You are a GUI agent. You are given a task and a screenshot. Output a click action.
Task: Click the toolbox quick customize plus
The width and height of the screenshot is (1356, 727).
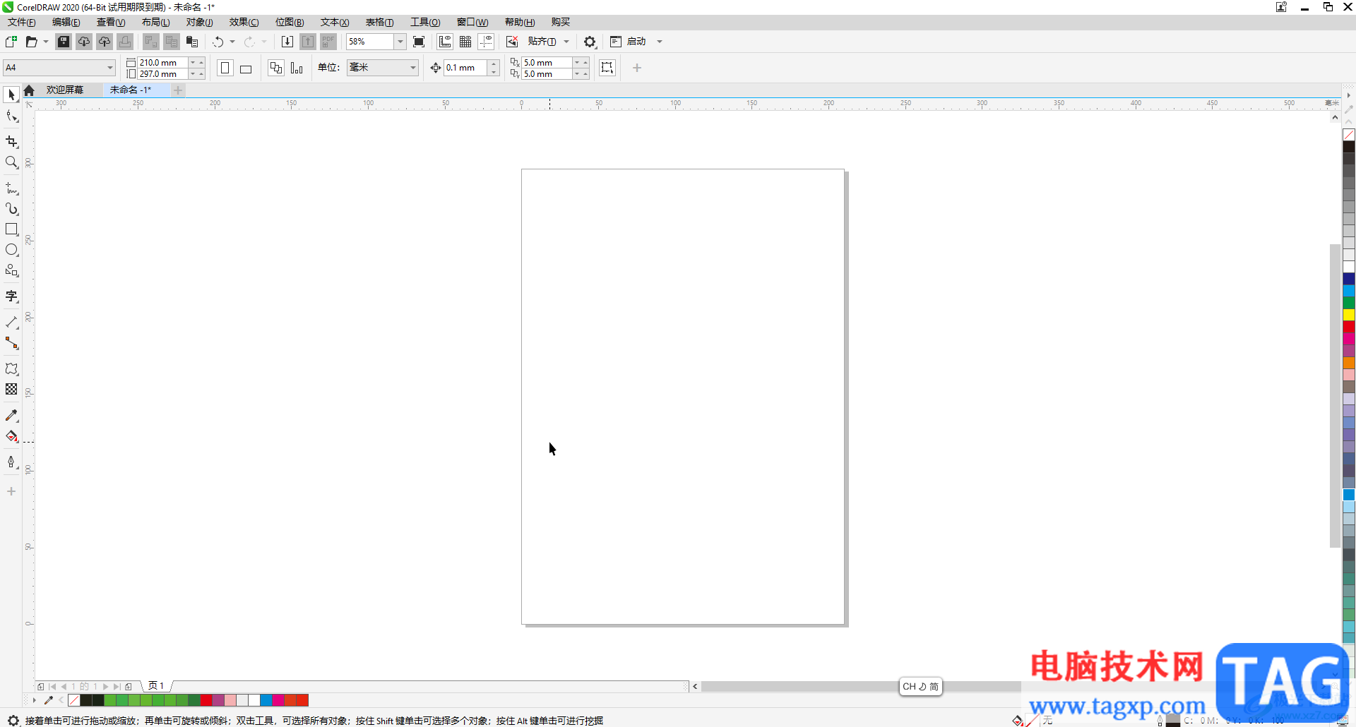click(11, 491)
